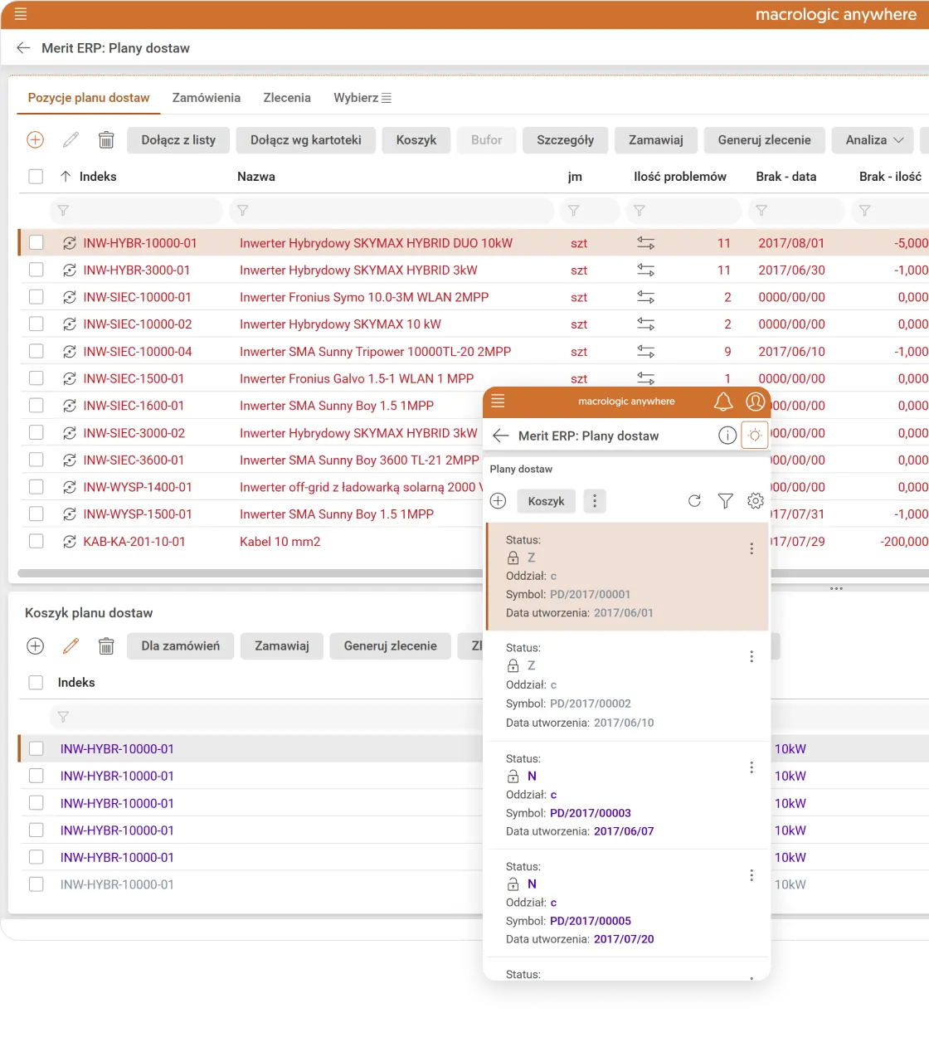Click the Generuj zlecenie button in top toolbar

pos(764,140)
